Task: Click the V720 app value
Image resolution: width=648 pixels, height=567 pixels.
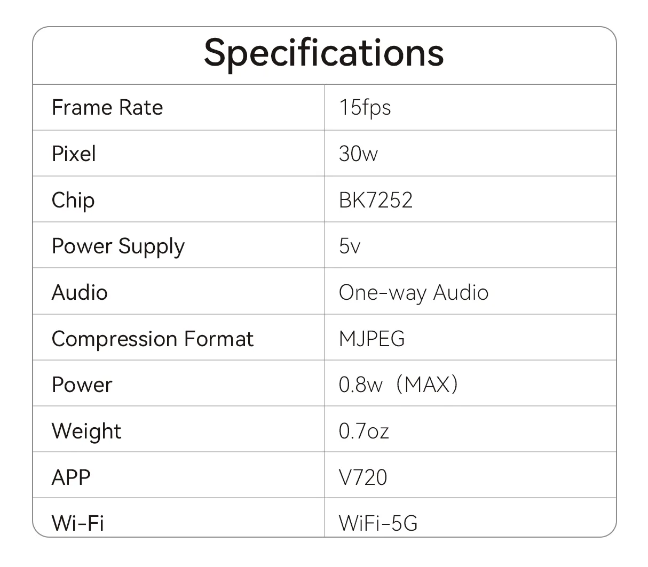Action: [x=363, y=477]
